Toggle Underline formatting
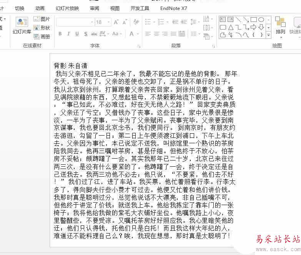Screen dimensions: 301x255 pyautogui.click(x=77, y=34)
